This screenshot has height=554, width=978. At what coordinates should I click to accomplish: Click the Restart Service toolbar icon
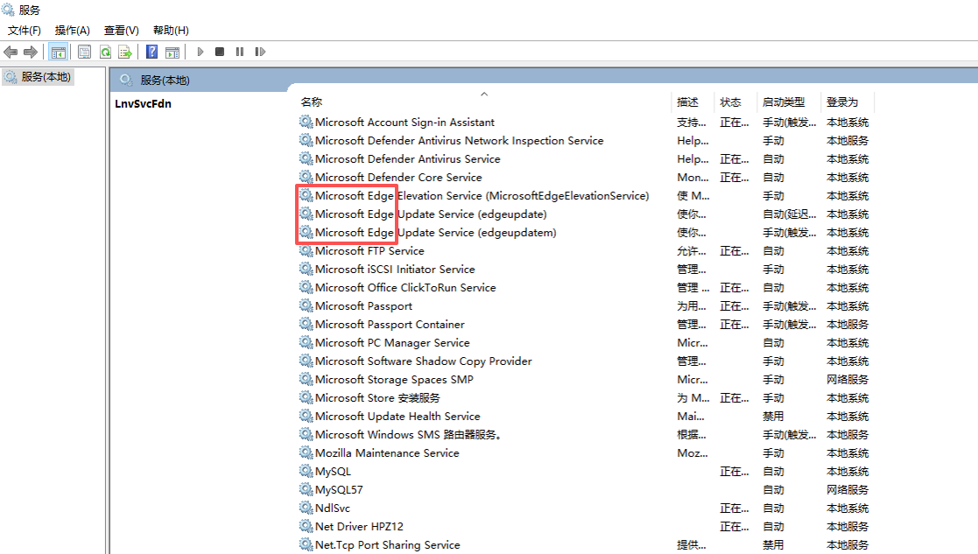point(260,52)
